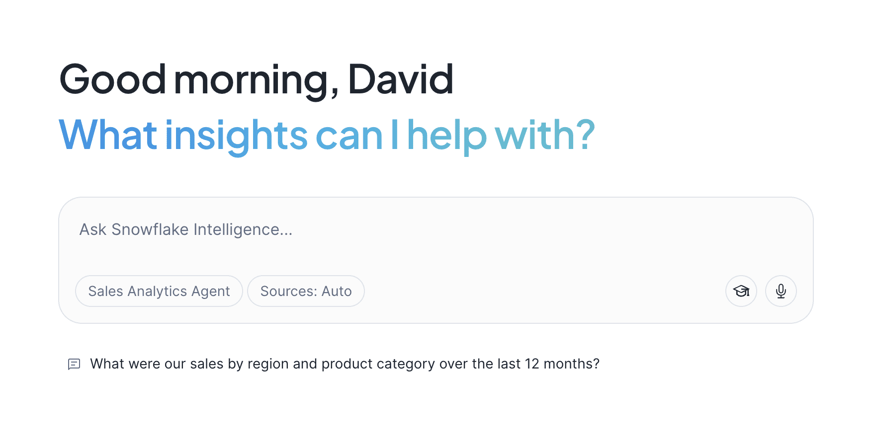Change the agent from Sales Analytics Agent
The image size is (873, 442).
[159, 291]
